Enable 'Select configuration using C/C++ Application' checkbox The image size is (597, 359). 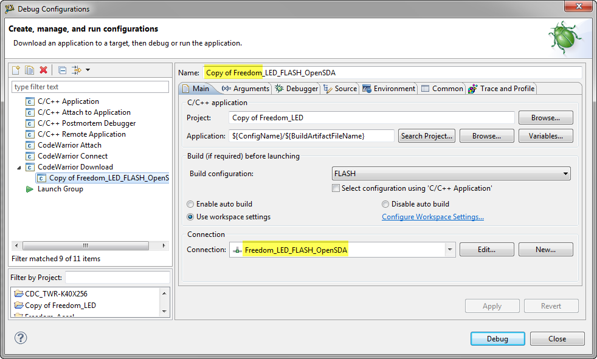[x=336, y=188]
